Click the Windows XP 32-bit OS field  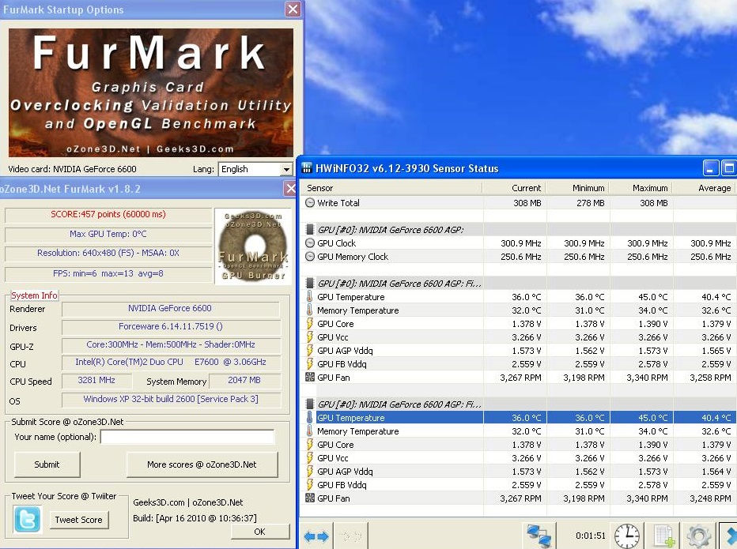point(171,399)
